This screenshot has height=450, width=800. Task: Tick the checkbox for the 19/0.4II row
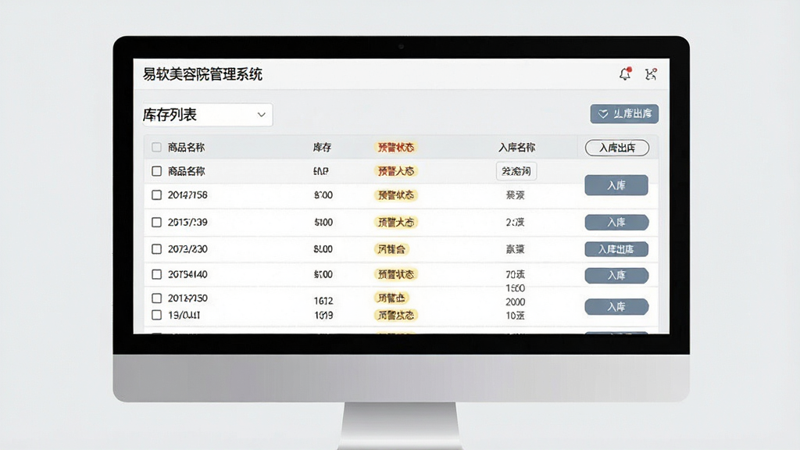[156, 316]
